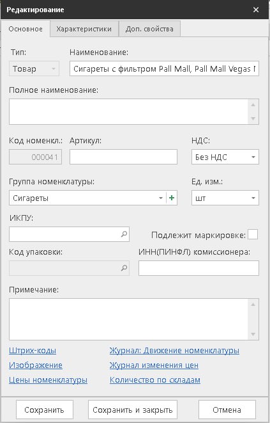Screen dimensions: 270x423
Task: Click the Отмена button
Action: (227, 410)
